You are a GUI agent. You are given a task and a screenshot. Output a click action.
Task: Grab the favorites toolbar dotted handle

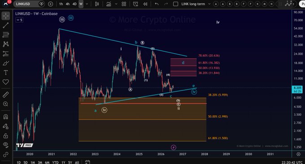tap(280, 4)
